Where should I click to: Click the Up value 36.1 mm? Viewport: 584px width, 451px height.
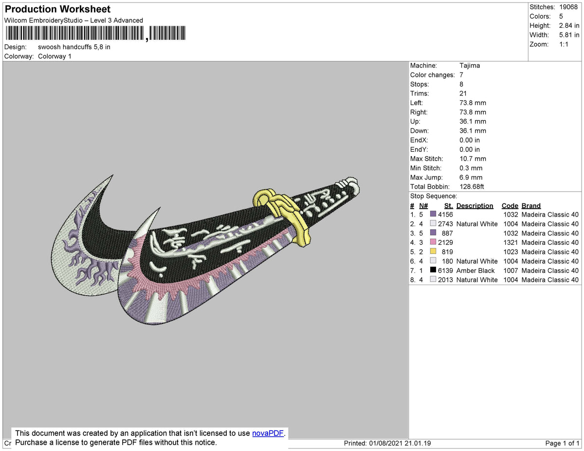pyautogui.click(x=473, y=122)
